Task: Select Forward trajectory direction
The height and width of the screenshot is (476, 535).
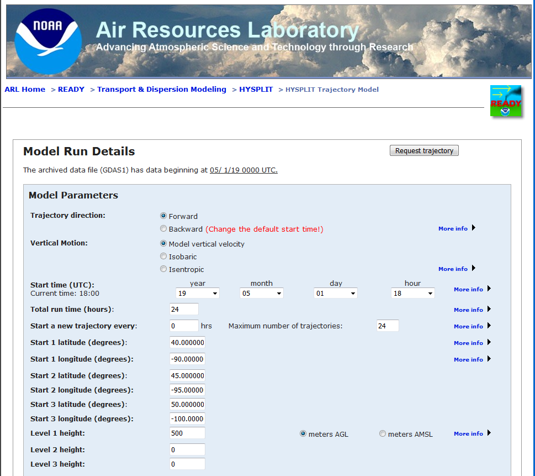Action: 163,216
